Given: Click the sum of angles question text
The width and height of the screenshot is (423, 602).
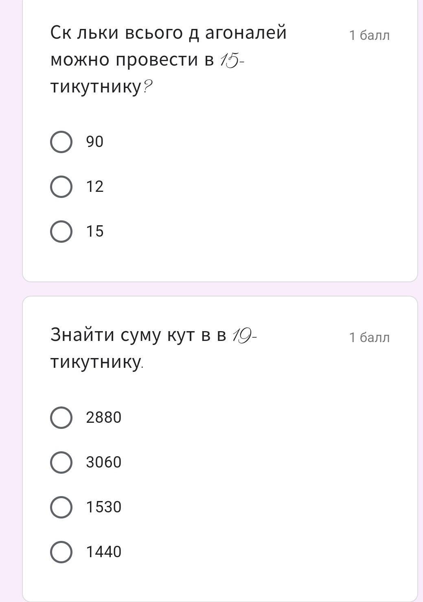Looking at the screenshot, I should pyautogui.click(x=154, y=348).
